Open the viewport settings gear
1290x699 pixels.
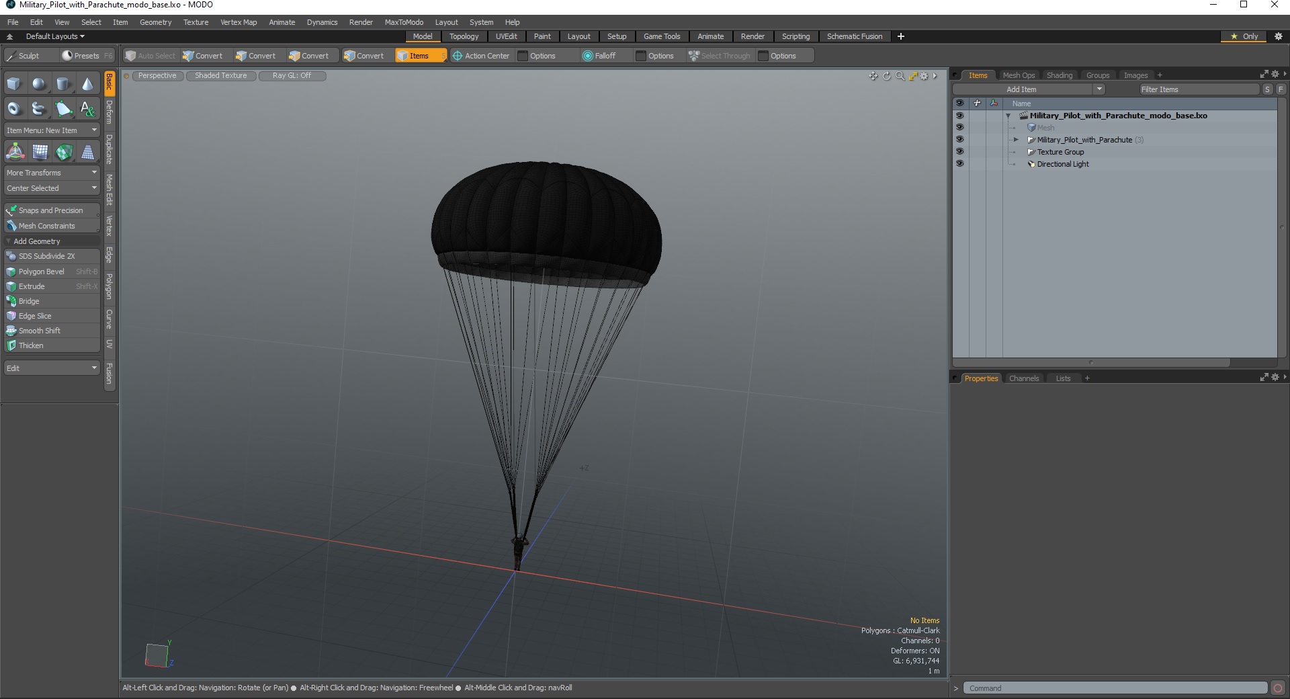[x=924, y=76]
